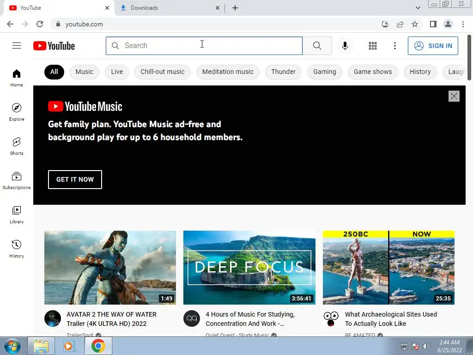Click the TrailerSpot channel avatar

[53, 318]
